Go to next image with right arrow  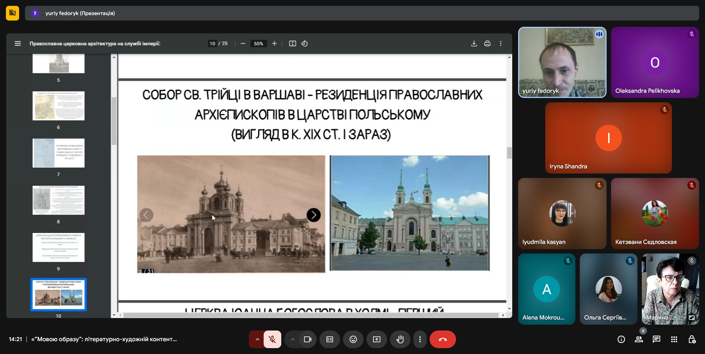pos(314,215)
